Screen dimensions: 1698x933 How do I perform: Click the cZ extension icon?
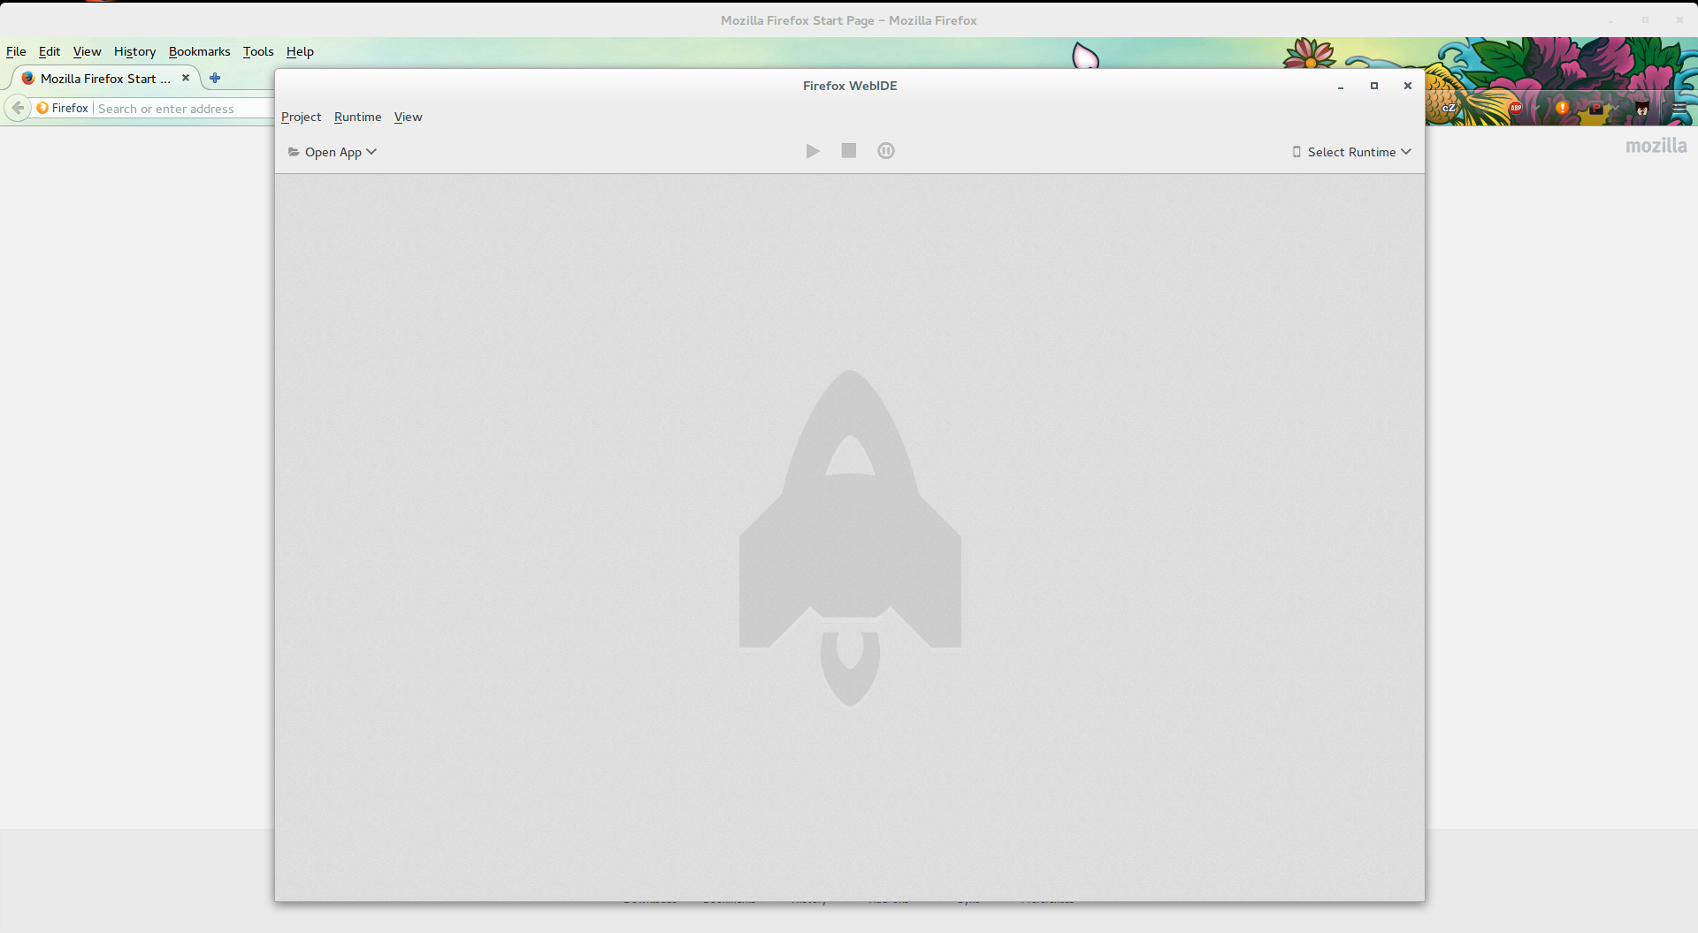click(1449, 108)
